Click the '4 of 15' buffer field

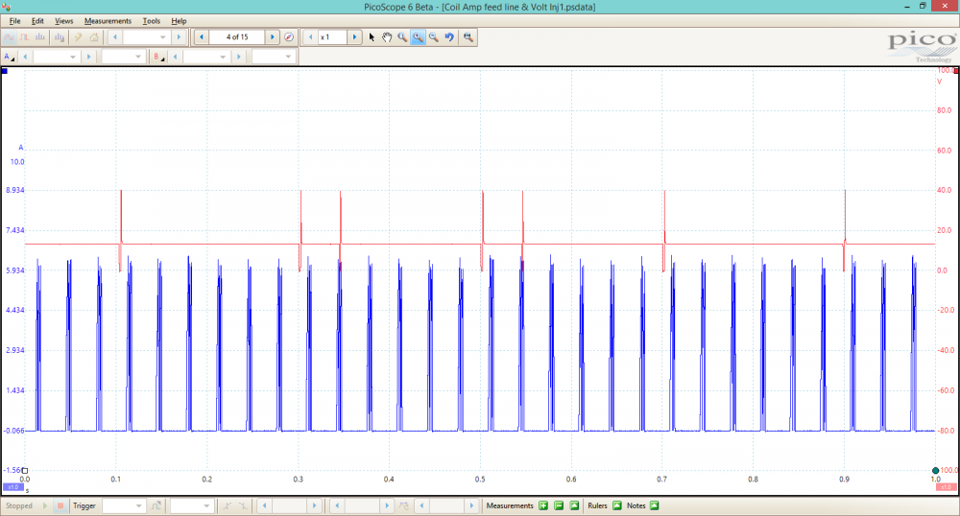(237, 37)
